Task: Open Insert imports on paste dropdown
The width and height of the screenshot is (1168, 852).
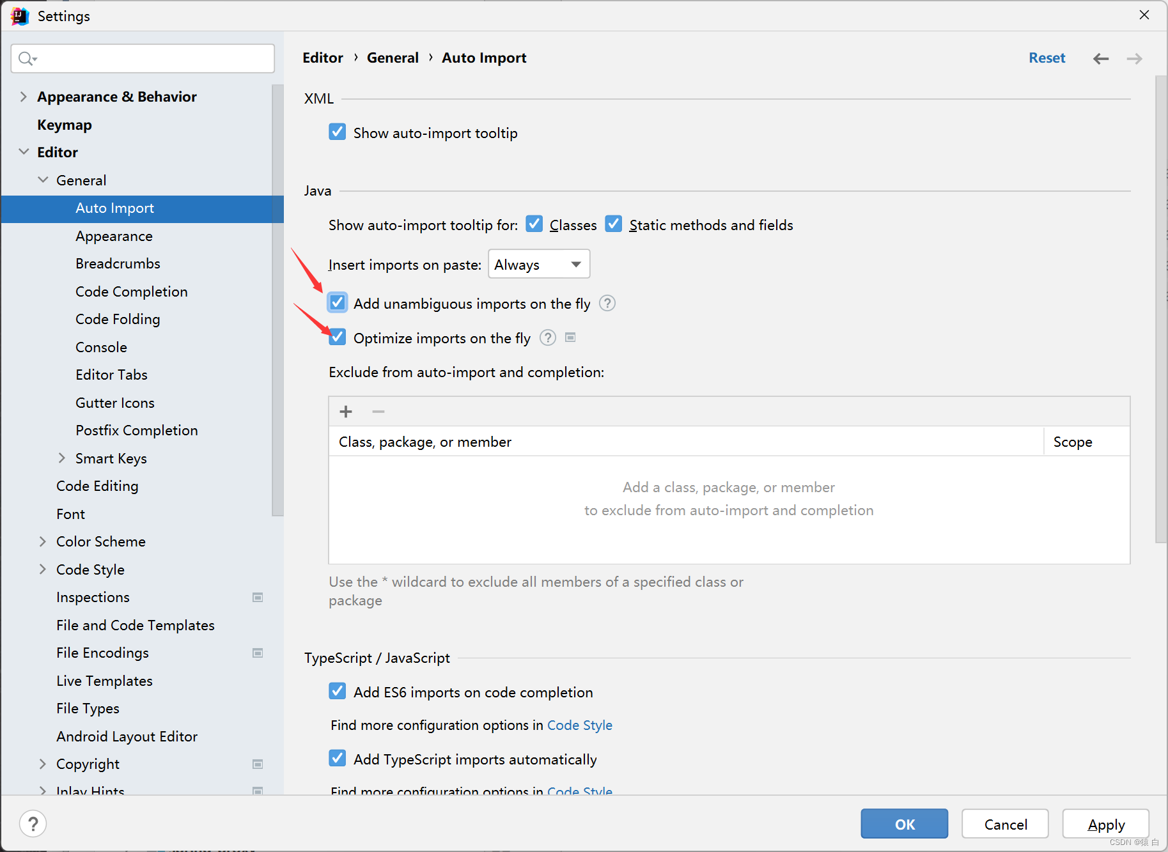Action: tap(539, 264)
